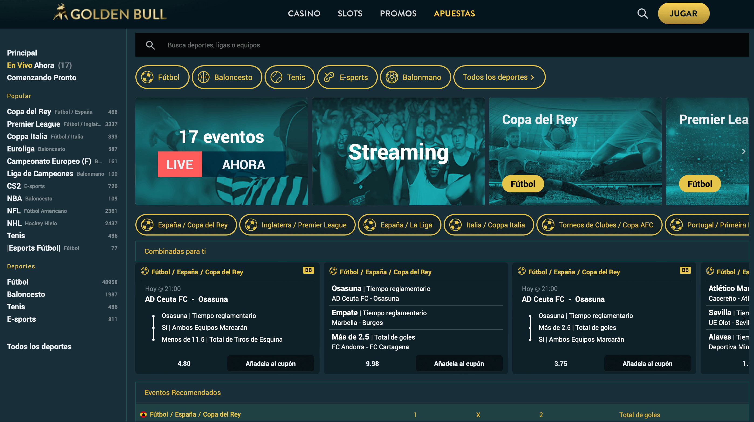Image resolution: width=754 pixels, height=422 pixels.
Task: Open the Streaming banner
Action: 398,151
